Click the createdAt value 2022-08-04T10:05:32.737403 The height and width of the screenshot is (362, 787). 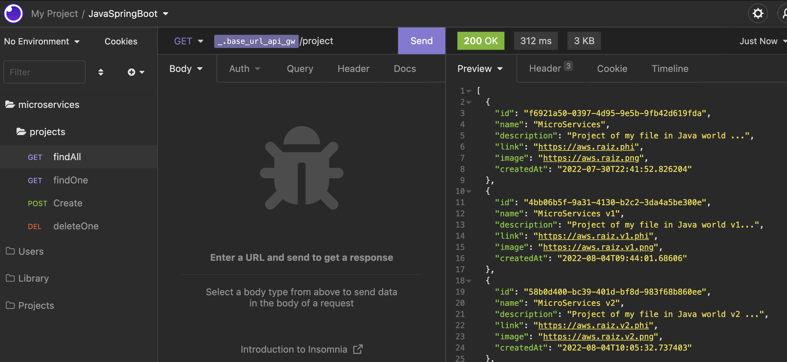coord(625,348)
